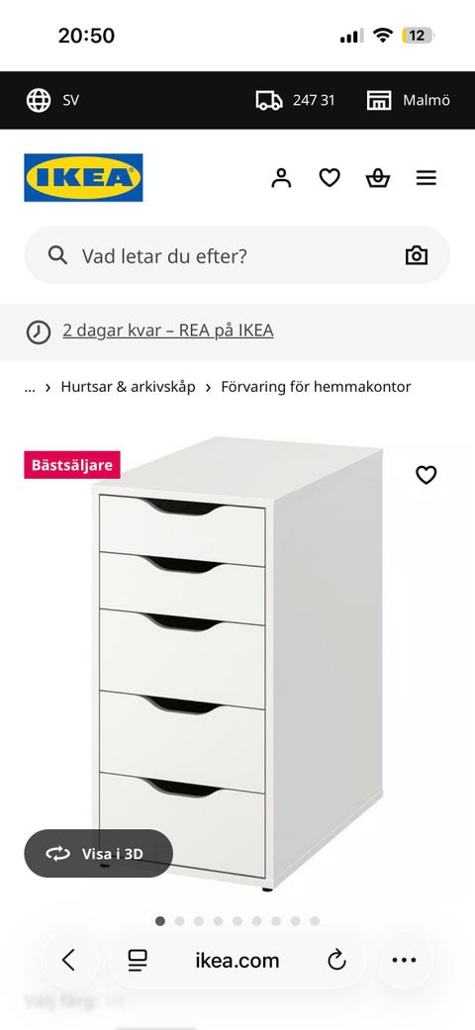The width and height of the screenshot is (475, 1030).
Task: Tap the Visa i 3D button
Action: [99, 853]
